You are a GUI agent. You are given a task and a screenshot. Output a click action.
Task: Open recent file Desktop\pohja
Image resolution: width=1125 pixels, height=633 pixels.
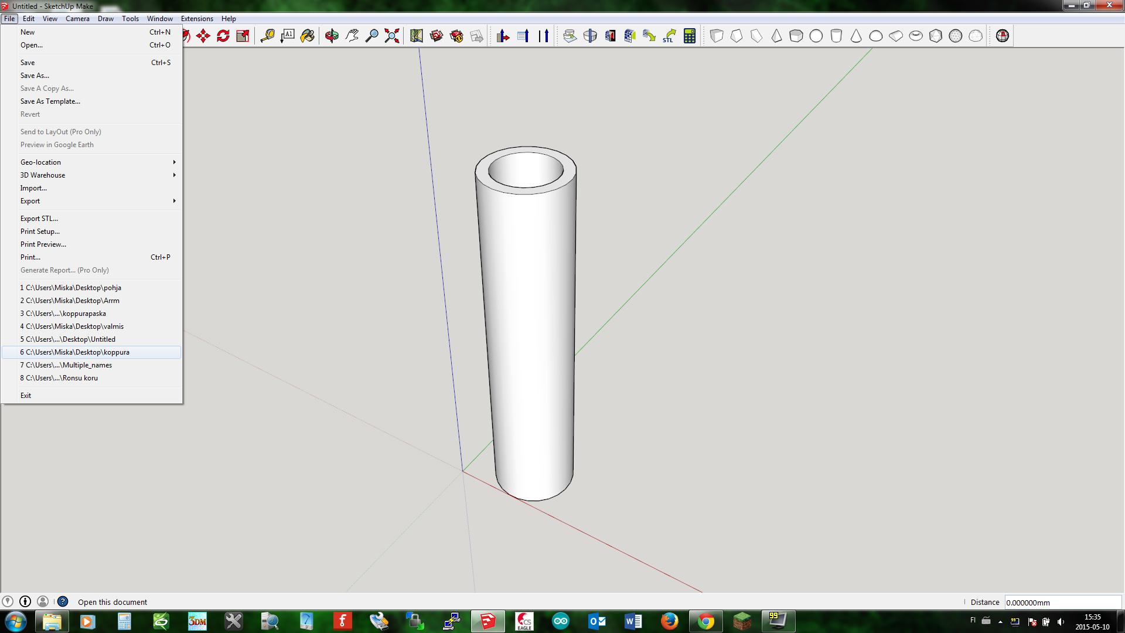[x=92, y=288]
